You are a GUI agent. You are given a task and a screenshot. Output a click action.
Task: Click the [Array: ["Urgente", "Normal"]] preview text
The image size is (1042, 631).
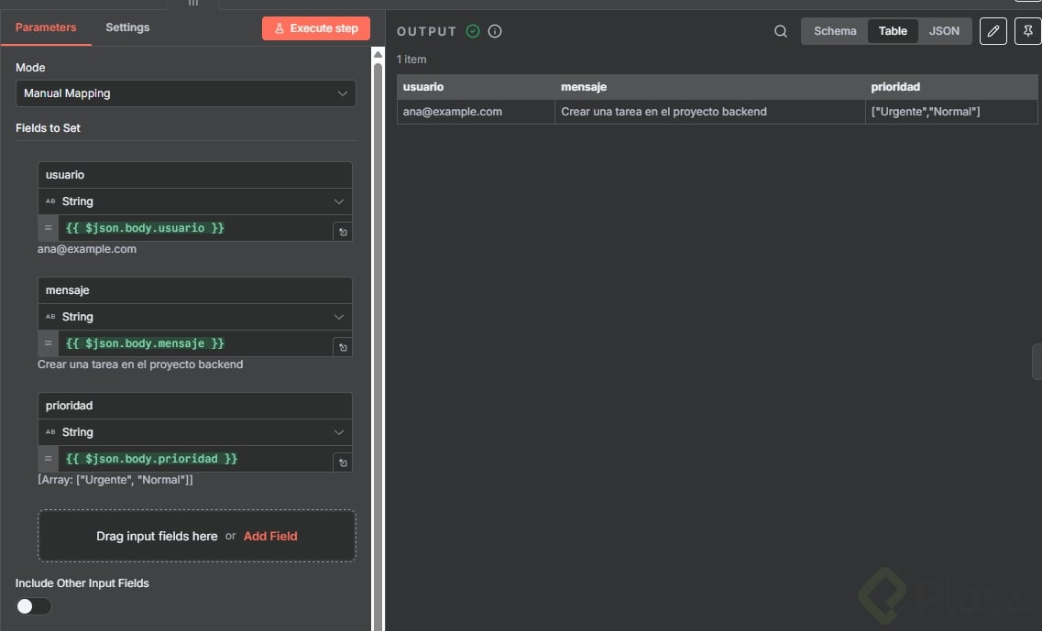pyautogui.click(x=115, y=480)
